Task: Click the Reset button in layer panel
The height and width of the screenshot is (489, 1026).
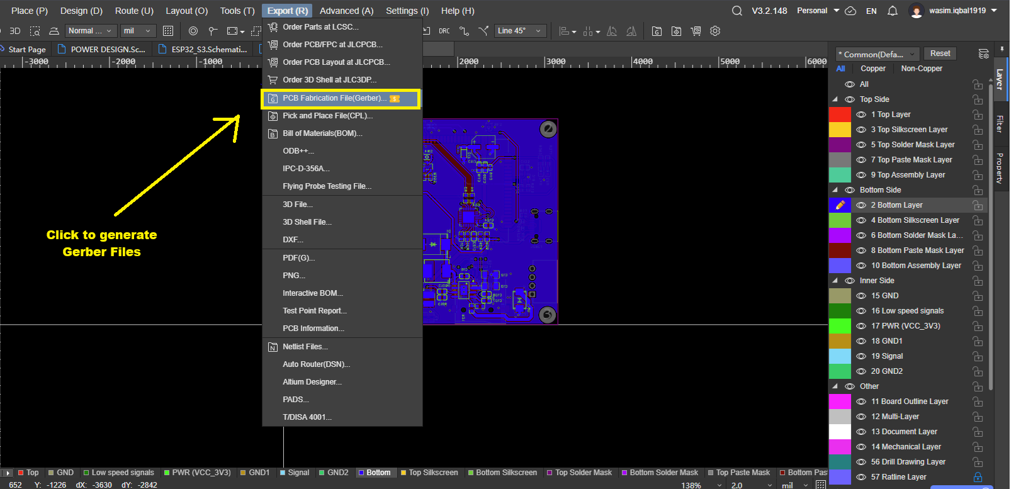Action: point(940,53)
